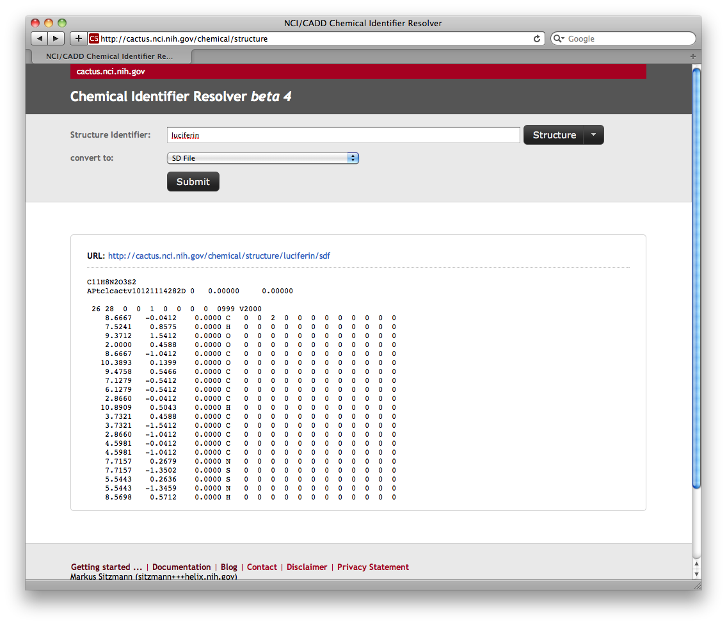Open a new tab with the tab bar plus
727x625 pixels.
692,56
